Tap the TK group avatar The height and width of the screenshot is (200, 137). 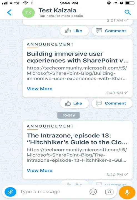(28, 12)
